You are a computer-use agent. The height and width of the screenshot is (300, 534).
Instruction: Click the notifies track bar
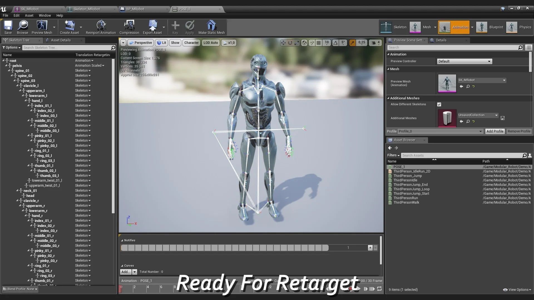(x=224, y=248)
